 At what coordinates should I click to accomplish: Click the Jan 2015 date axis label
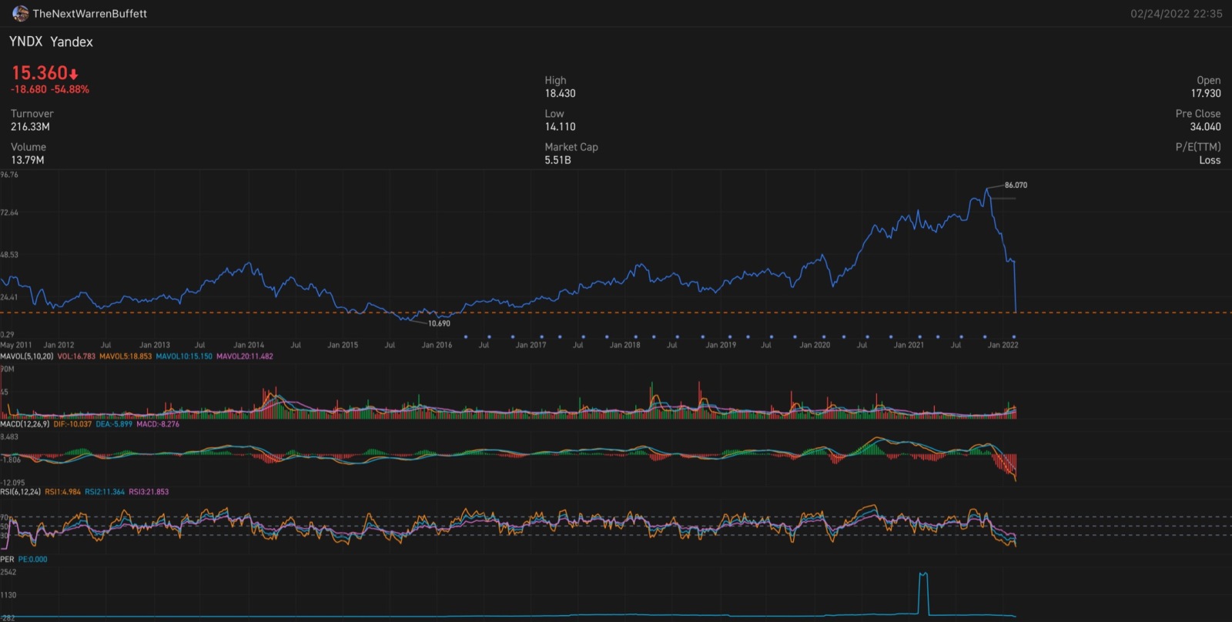(x=343, y=345)
